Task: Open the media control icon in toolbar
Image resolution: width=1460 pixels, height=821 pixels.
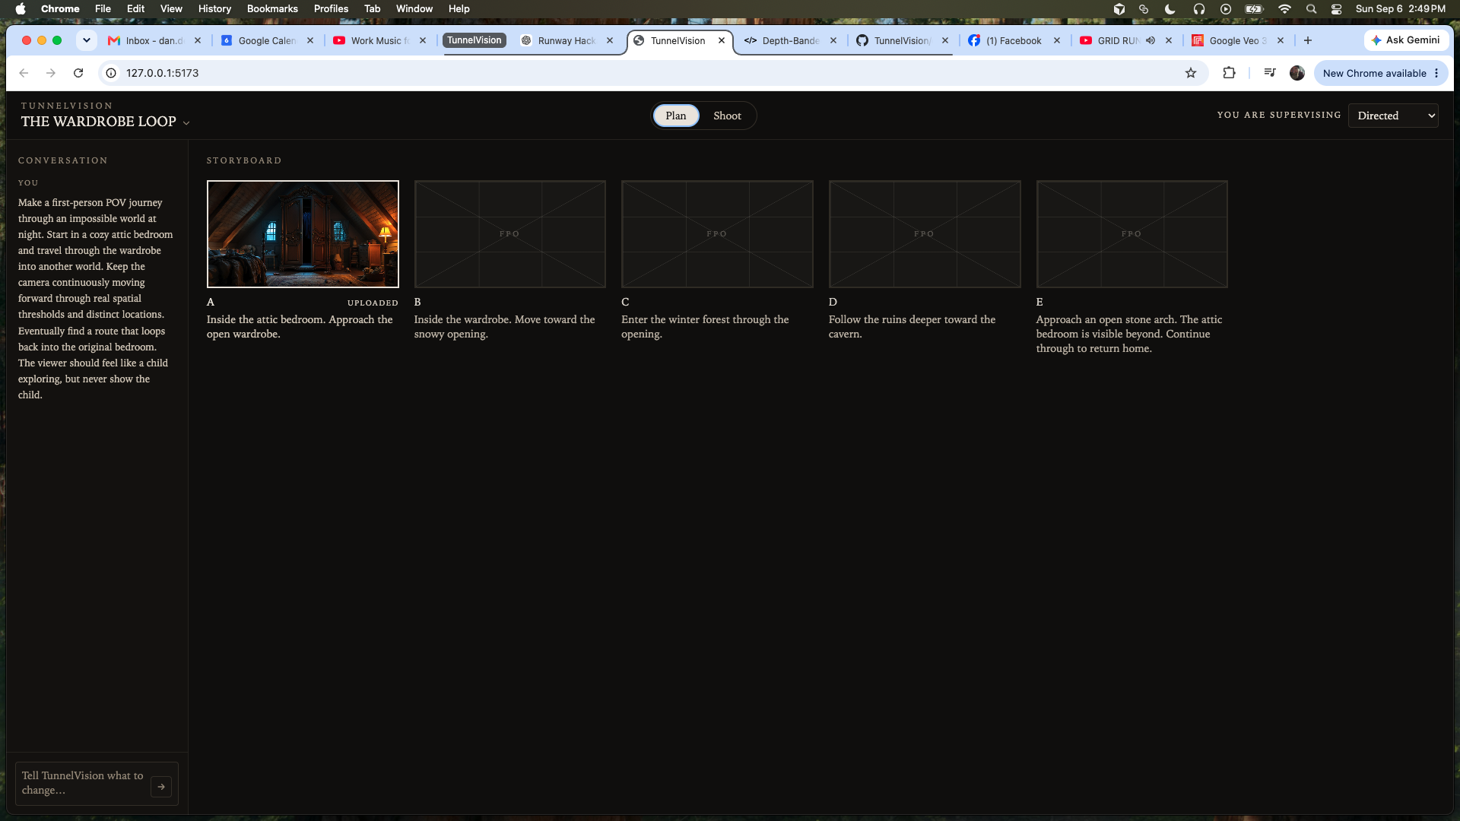Action: [1269, 73]
